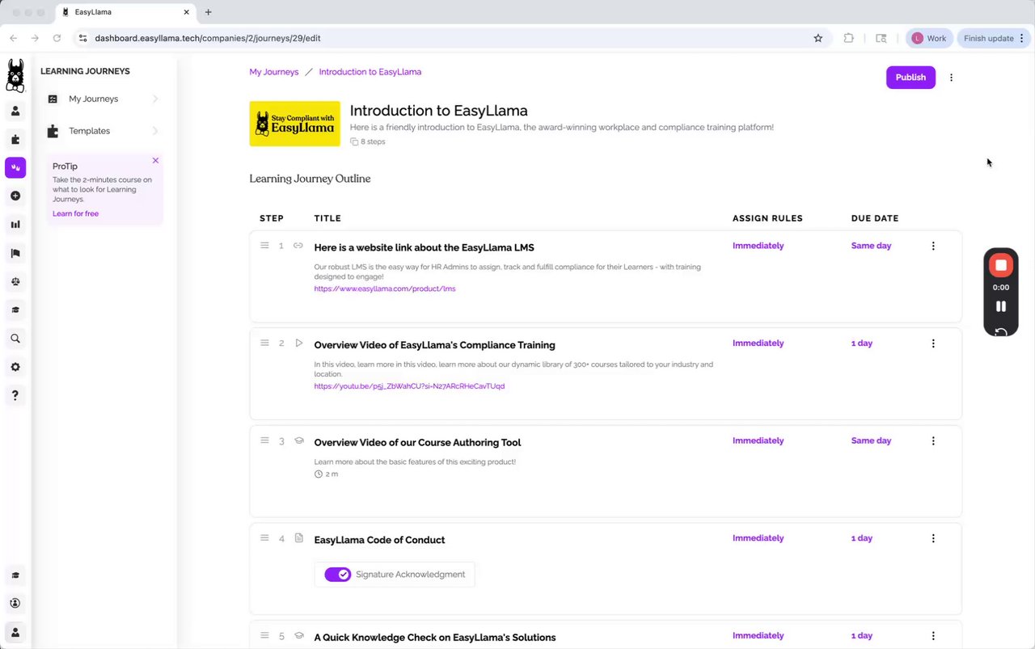Screen dimensions: 1035x649
Task: Open the easyllama.com/product/lms link
Action: tap(385, 289)
